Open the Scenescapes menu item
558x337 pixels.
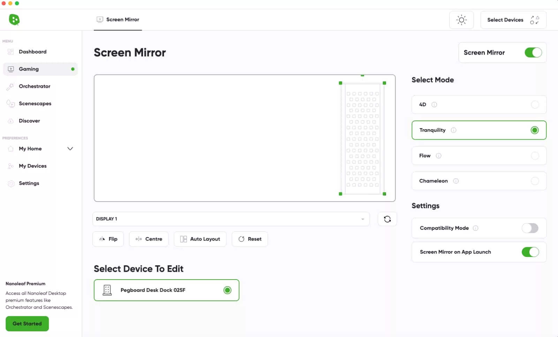click(x=35, y=103)
